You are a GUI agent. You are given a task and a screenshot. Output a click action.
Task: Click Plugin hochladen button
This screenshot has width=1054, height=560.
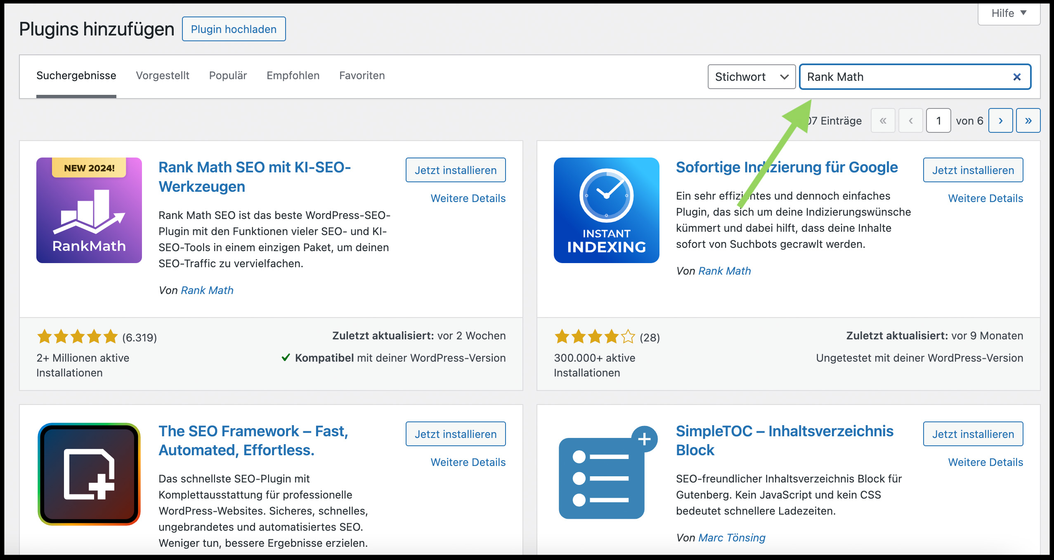tap(234, 29)
